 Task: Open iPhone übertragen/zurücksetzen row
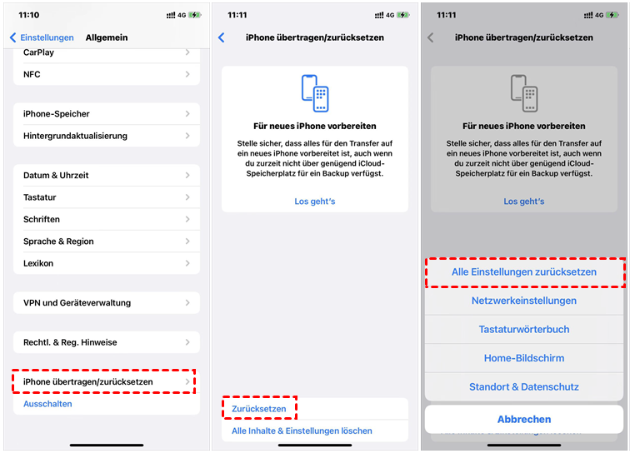(x=107, y=382)
